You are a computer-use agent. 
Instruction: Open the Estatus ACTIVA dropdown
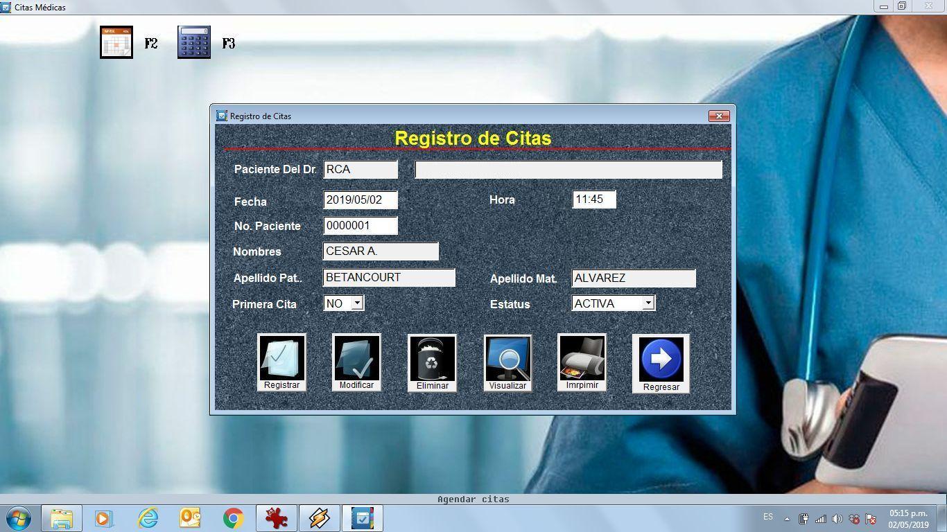[x=648, y=303]
